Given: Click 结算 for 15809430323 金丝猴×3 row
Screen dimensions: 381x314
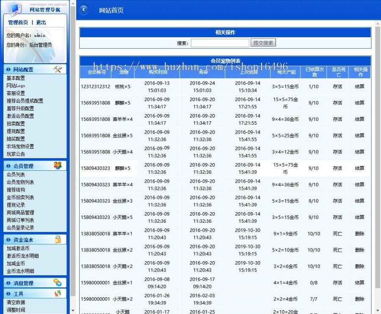Looking at the screenshot, I should click(359, 201).
